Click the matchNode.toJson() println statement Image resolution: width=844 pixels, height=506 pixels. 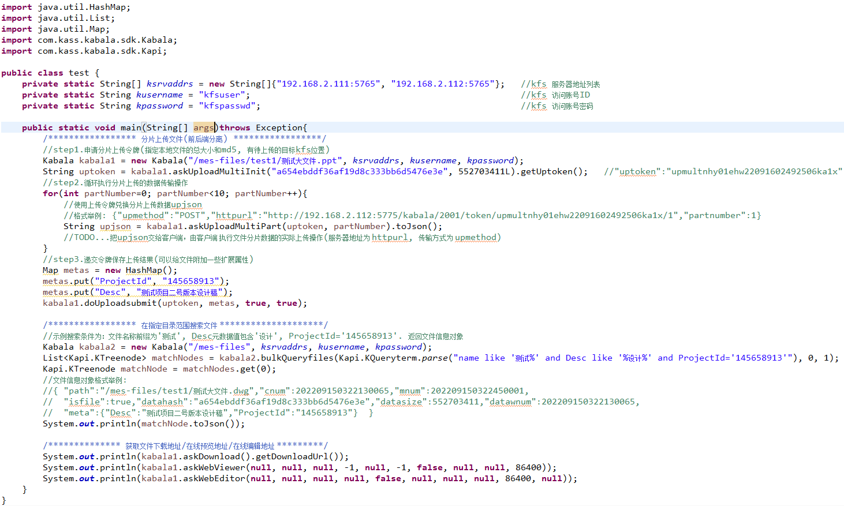143,423
